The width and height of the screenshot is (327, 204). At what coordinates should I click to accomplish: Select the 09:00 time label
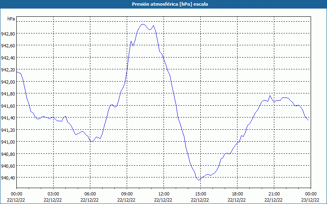click(127, 194)
